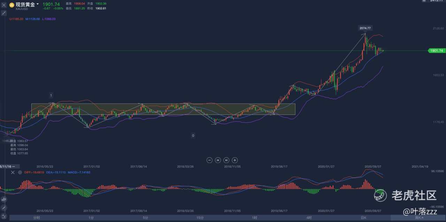446x222 pixels.
Task: Click the zoom out minus button
Action: (209, 160)
